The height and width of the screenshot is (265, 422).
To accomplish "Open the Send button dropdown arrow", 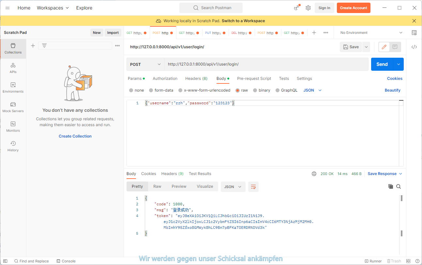I will pos(399,64).
